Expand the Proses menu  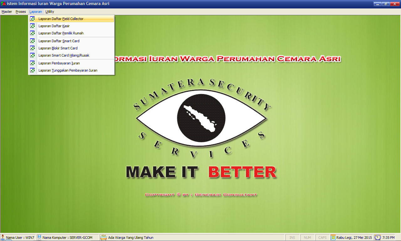tap(21, 12)
